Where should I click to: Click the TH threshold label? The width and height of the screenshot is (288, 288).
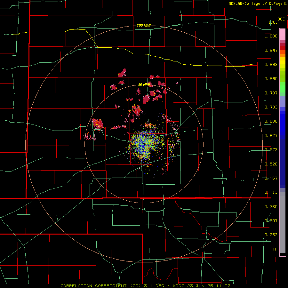point(275,249)
